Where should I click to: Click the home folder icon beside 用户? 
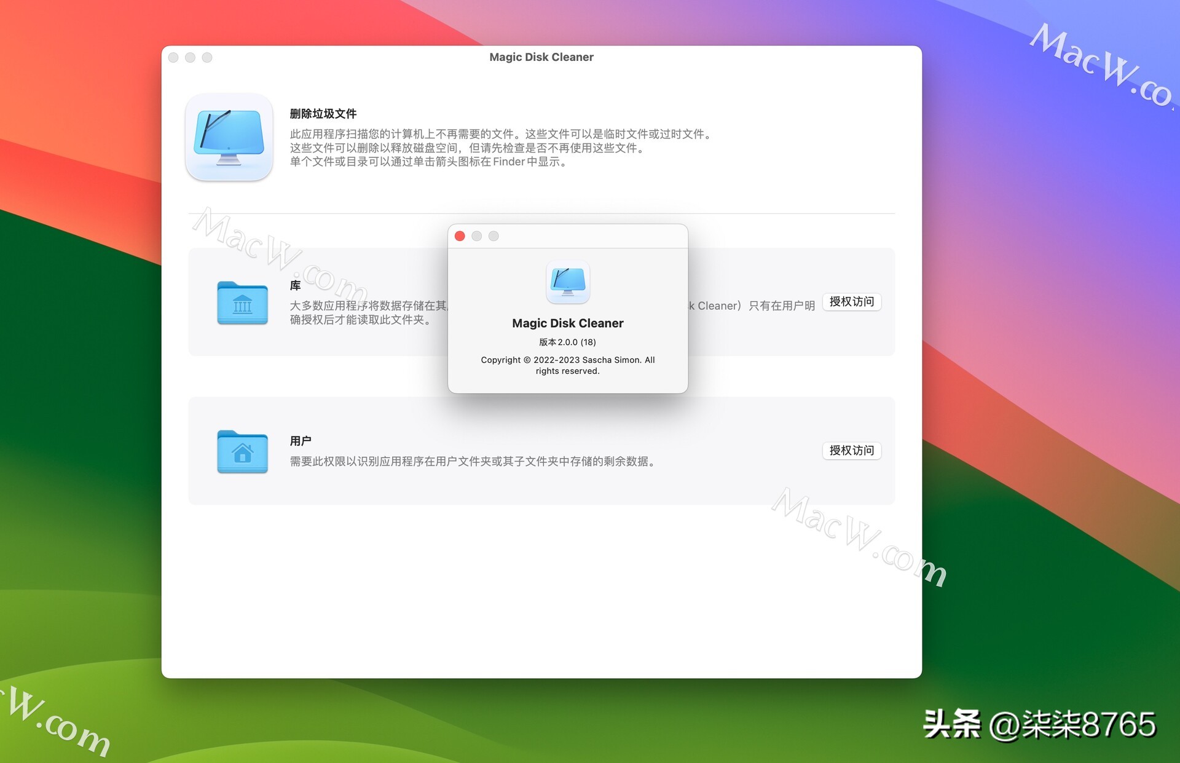242,452
